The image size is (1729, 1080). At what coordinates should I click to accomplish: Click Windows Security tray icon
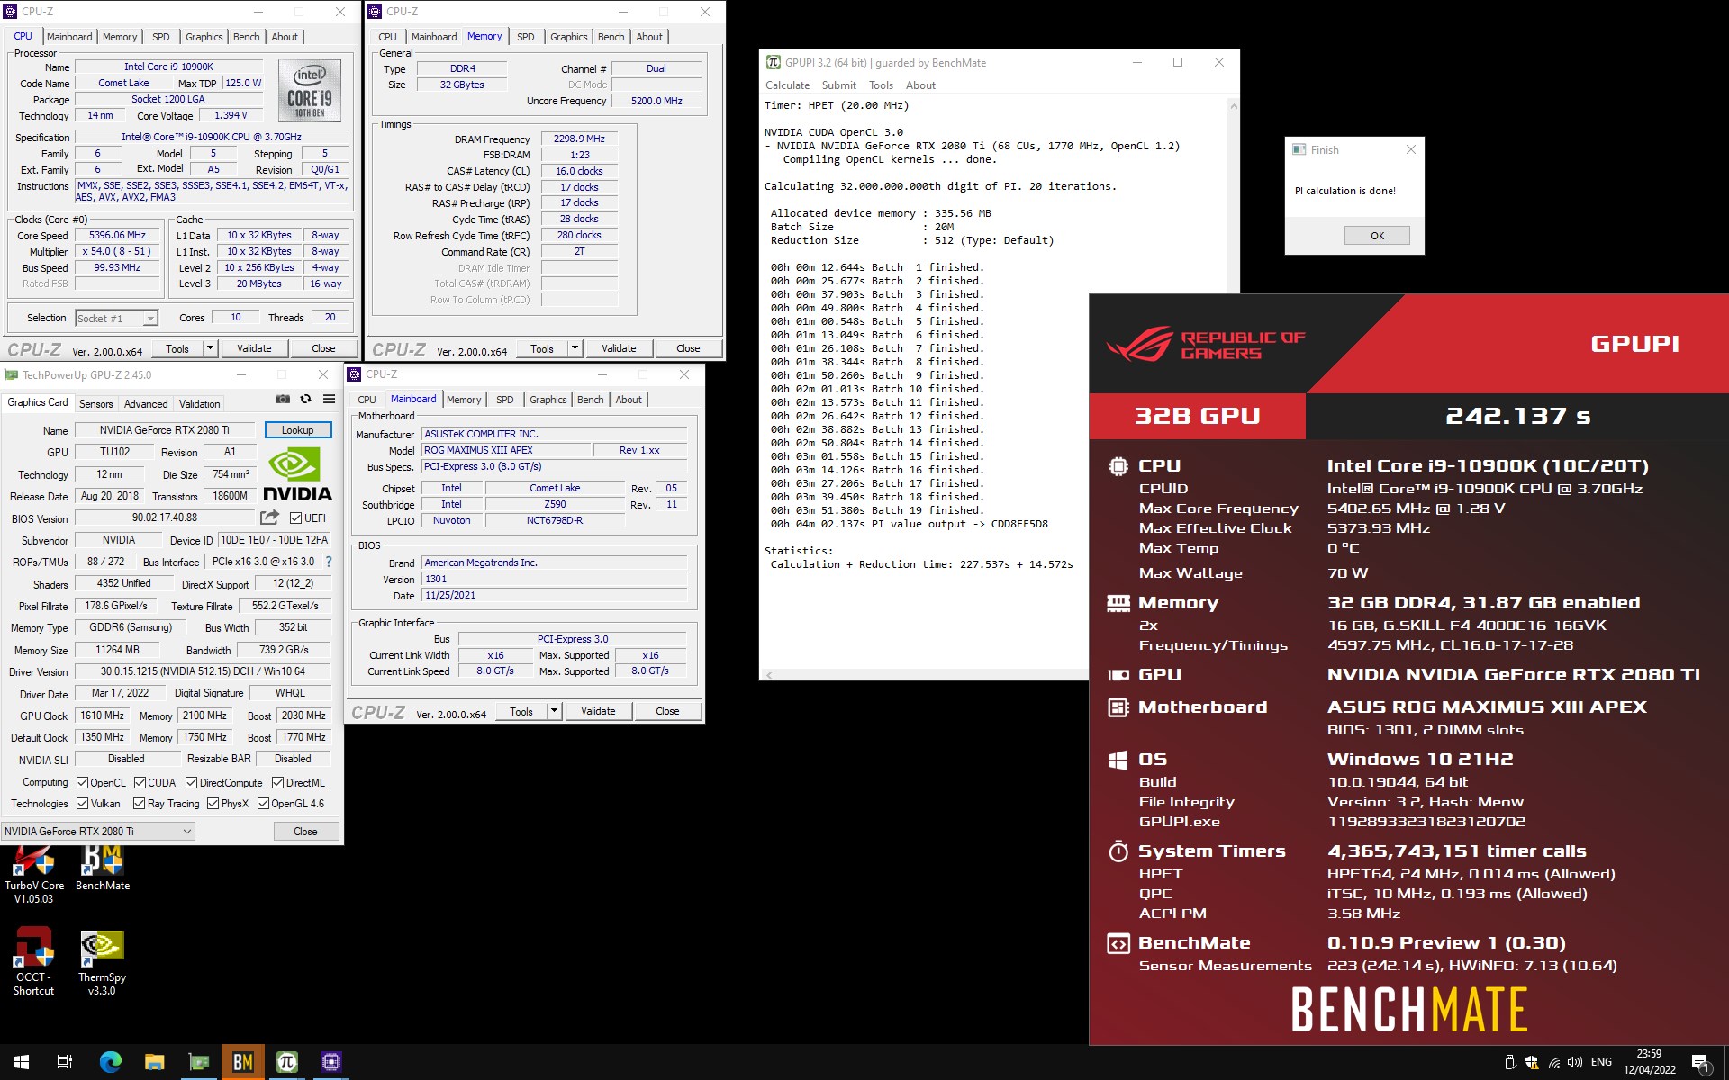[x=1532, y=1062]
